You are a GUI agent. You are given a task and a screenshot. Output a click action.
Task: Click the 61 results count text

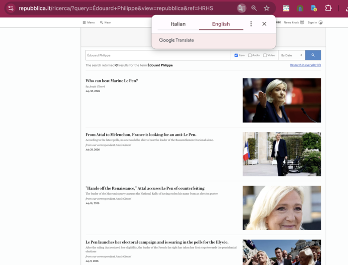coord(117,65)
